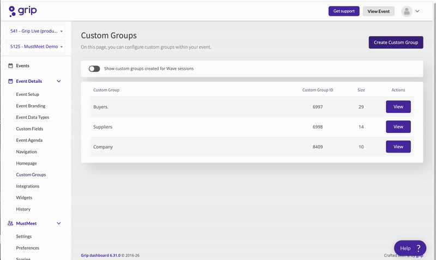Click the Event Details calendar icon
The image size is (436, 260).
pyautogui.click(x=11, y=81)
